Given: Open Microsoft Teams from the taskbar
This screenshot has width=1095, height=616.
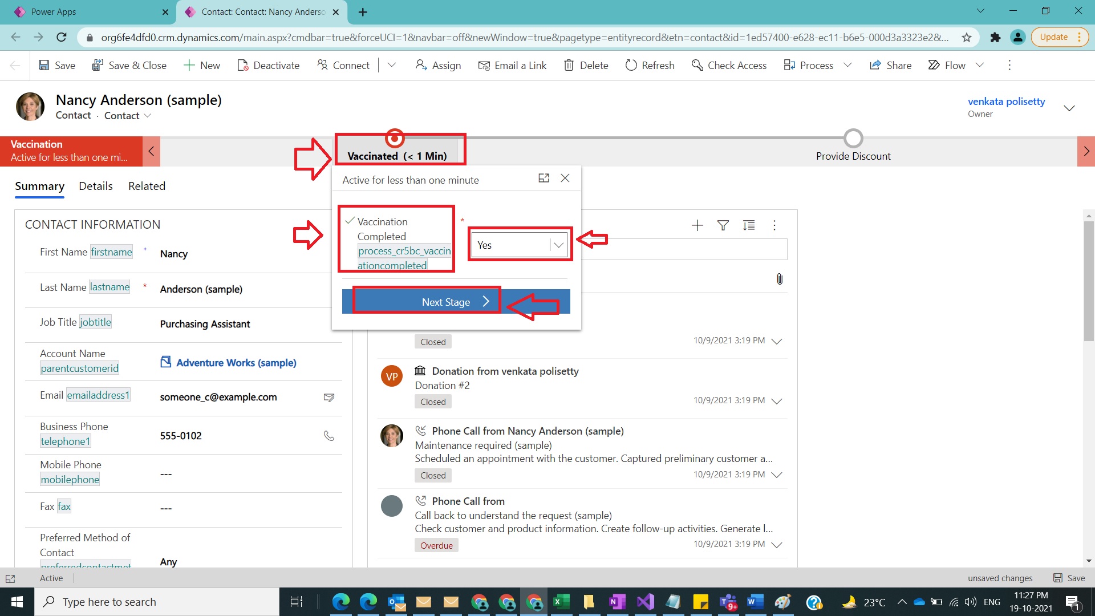Looking at the screenshot, I should (x=728, y=602).
